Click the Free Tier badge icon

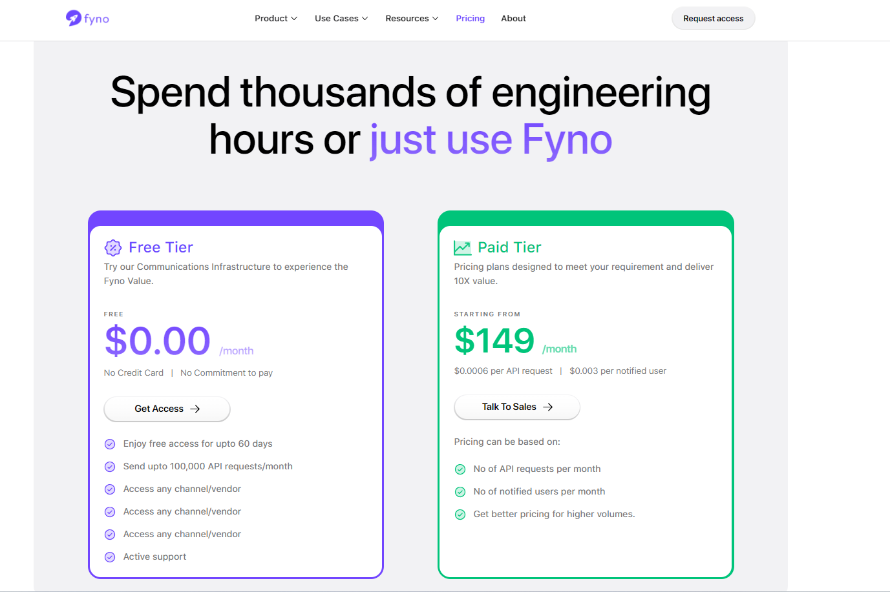click(113, 248)
